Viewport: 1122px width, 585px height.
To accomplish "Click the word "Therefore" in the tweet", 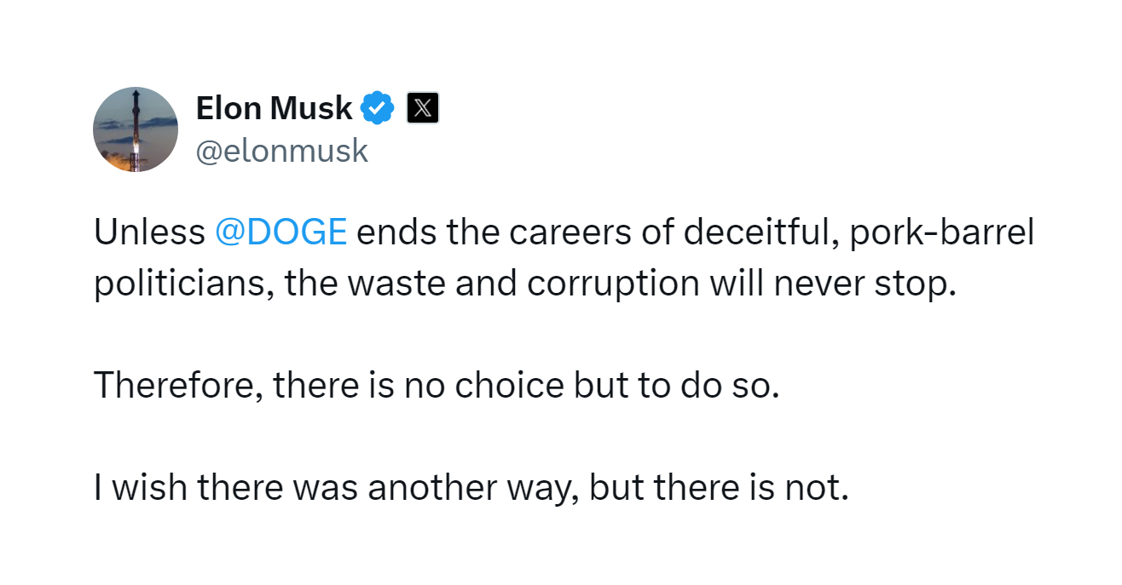I will (x=178, y=386).
